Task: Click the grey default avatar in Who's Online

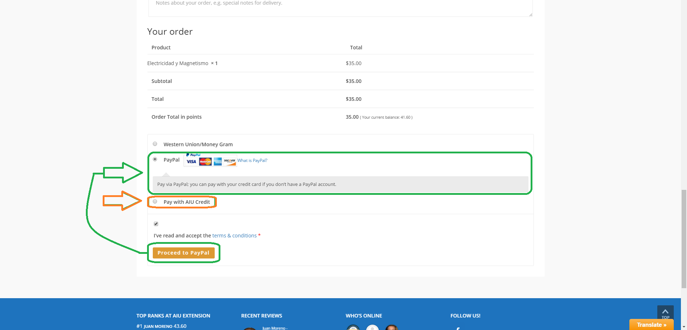Action: (x=372, y=327)
